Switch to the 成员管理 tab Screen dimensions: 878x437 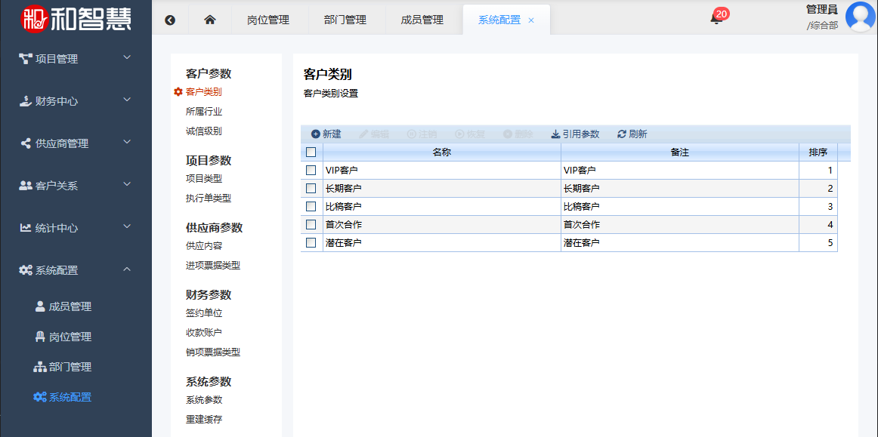(x=422, y=20)
